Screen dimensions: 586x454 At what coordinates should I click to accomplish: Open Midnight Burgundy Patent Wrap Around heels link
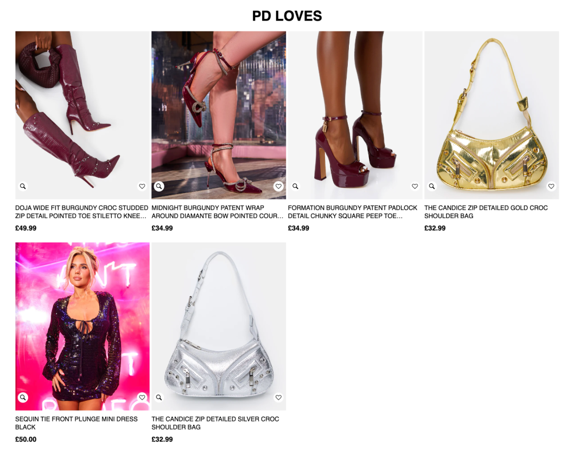pos(217,212)
